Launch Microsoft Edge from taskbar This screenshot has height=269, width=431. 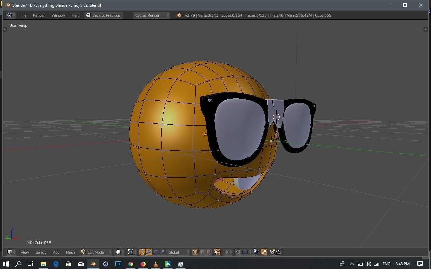click(x=56, y=264)
